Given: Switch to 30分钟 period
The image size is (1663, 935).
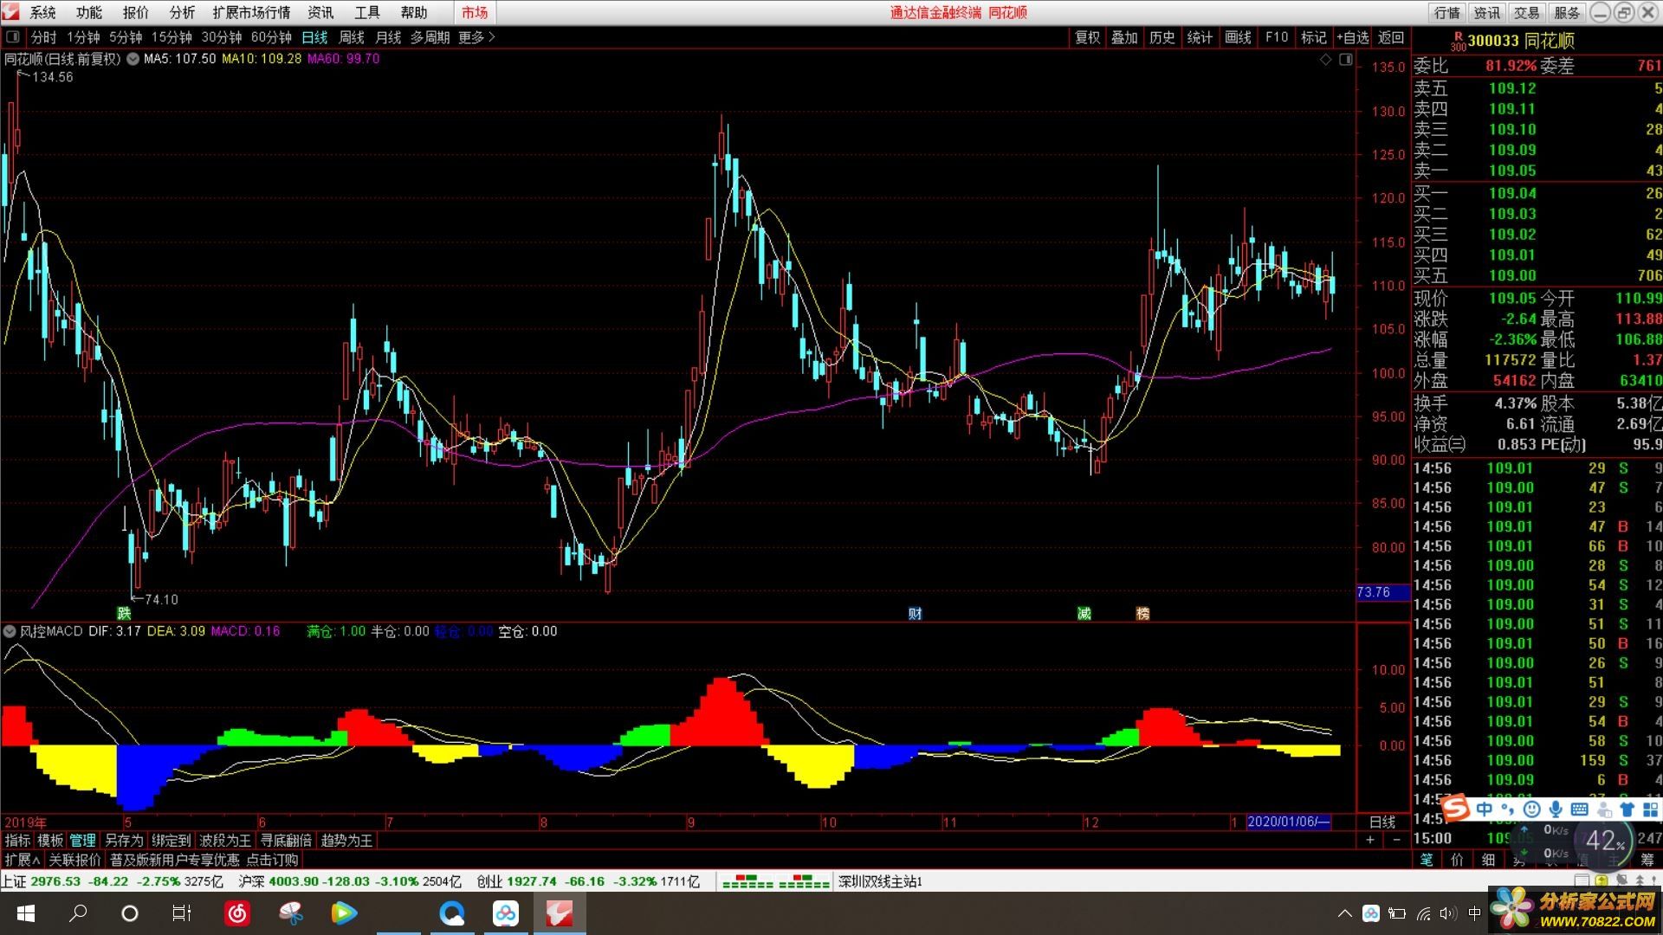Looking at the screenshot, I should [222, 37].
